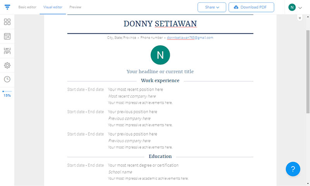310x186 pixels.
Task: Click the 'Your headline or current title' field
Action: click(x=160, y=71)
